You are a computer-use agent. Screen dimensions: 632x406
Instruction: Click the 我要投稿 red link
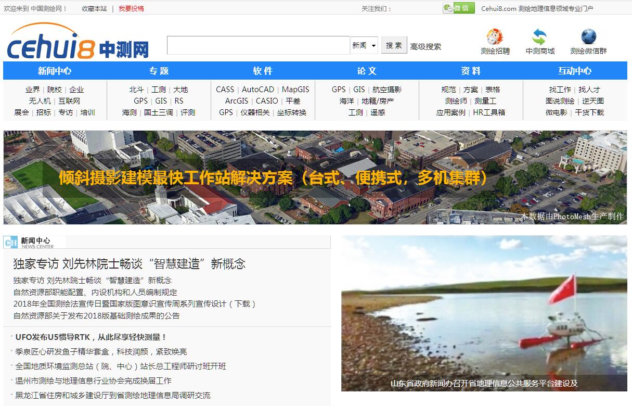tap(131, 8)
